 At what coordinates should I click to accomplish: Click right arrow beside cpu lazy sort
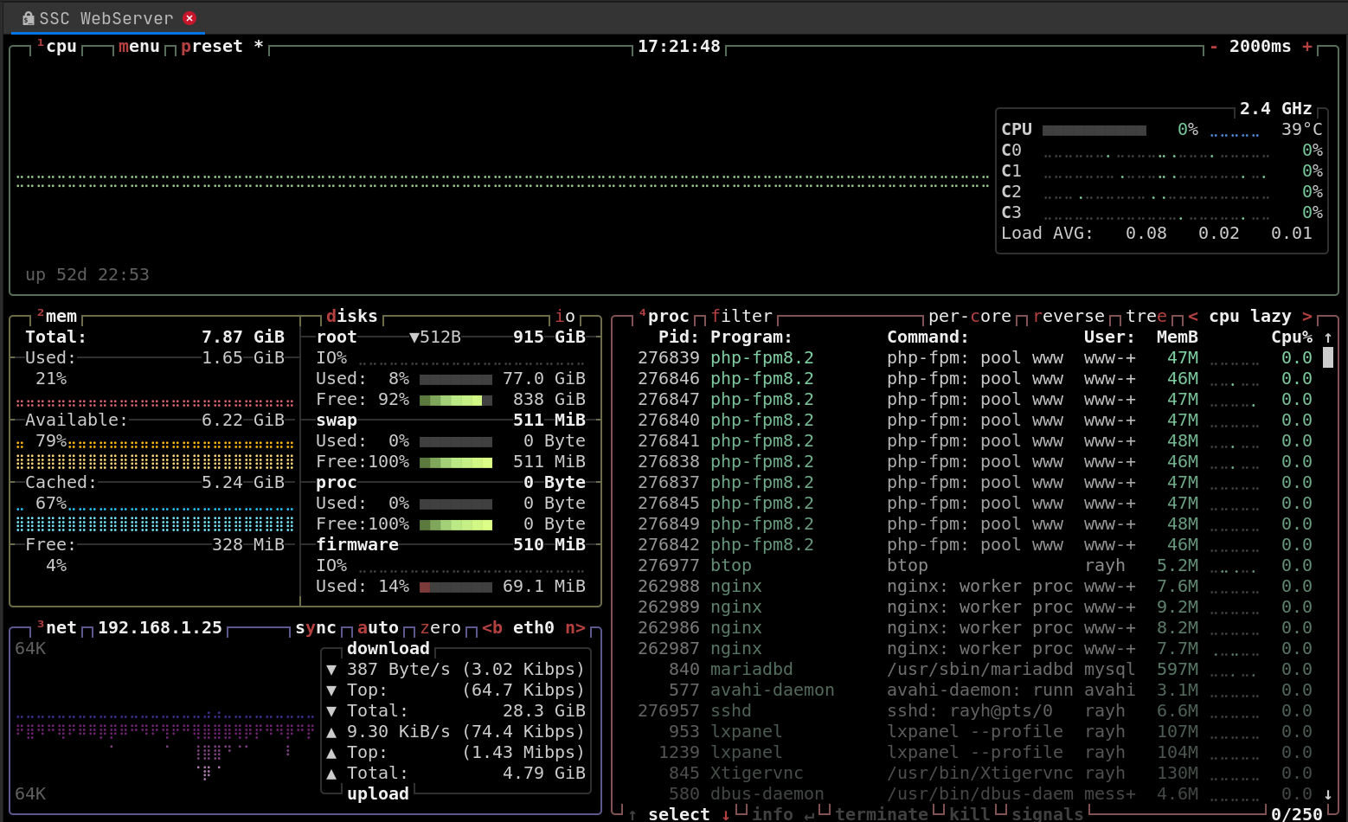click(x=1307, y=316)
